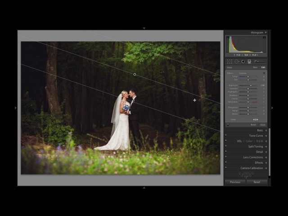This screenshot has height=216, width=288.
Task: Hide the top panel with arrow
Action: pyautogui.click(x=144, y=28)
